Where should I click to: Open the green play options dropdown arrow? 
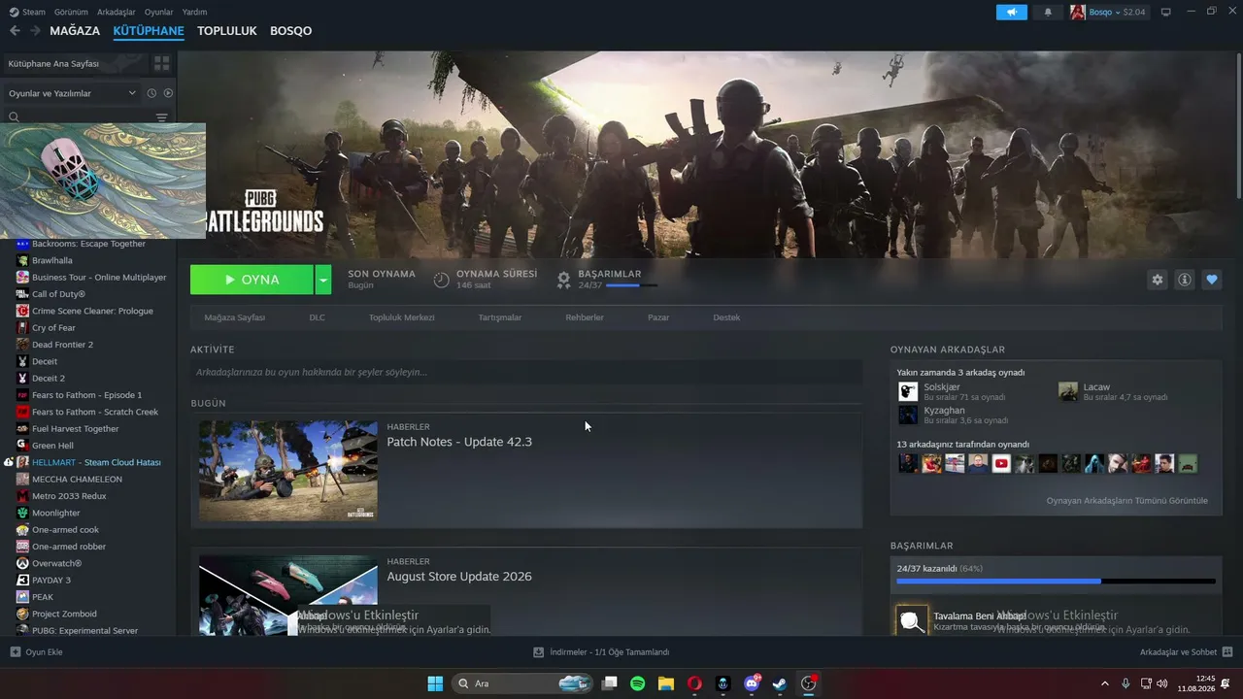[323, 280]
